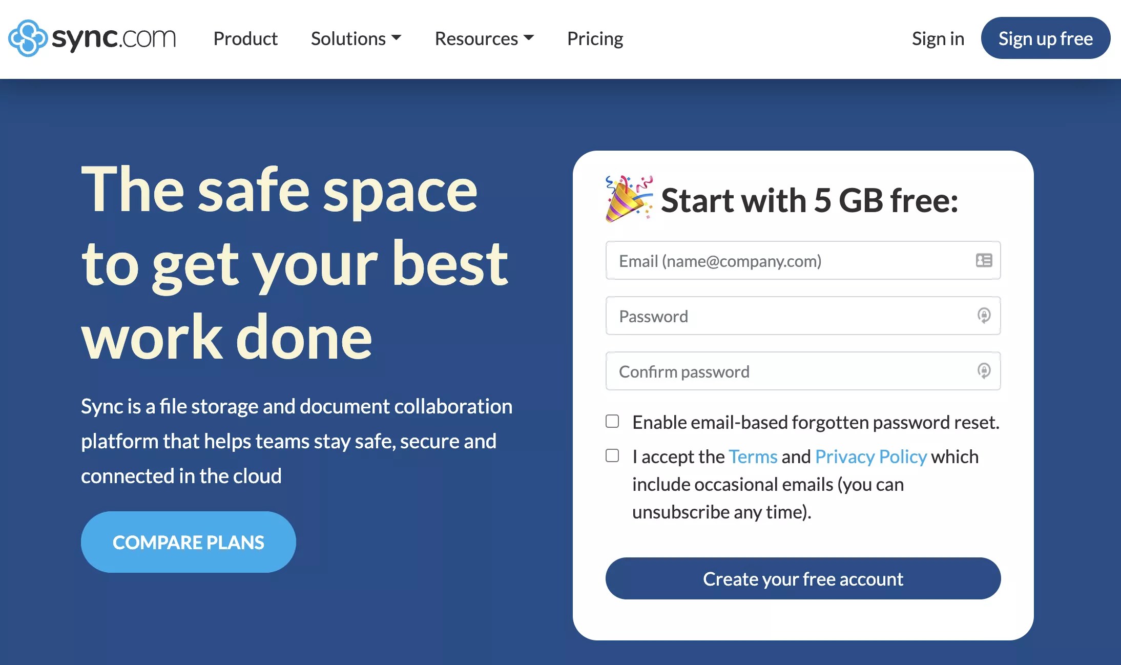Click the key icon in the Password field
This screenshot has width=1121, height=665.
[x=983, y=316]
